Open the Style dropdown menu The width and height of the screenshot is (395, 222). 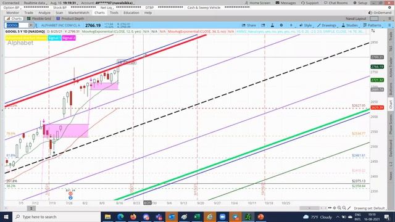point(306,25)
